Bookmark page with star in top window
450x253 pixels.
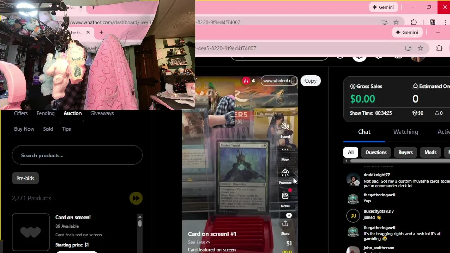(x=396, y=22)
